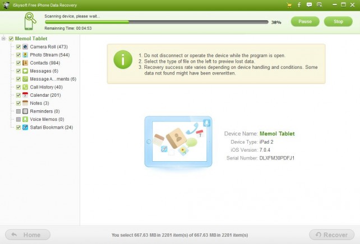Open Messages (6) category
Image resolution: width=360 pixels, height=244 pixels.
(44, 71)
